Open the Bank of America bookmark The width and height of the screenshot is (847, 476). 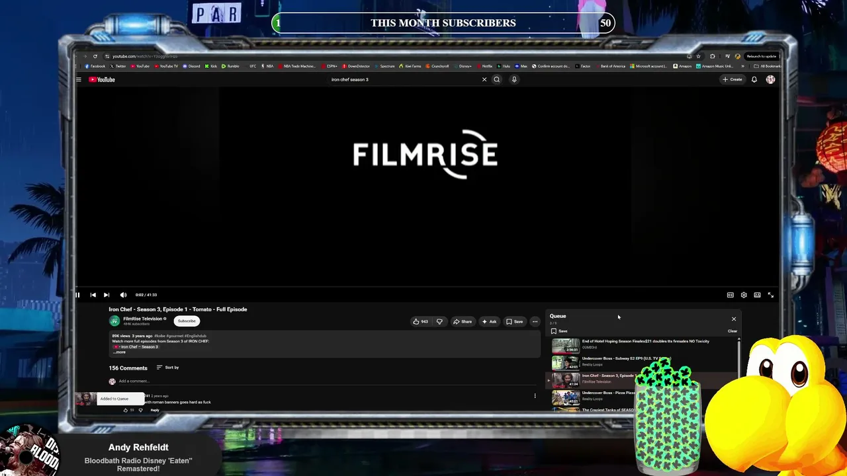pos(609,66)
